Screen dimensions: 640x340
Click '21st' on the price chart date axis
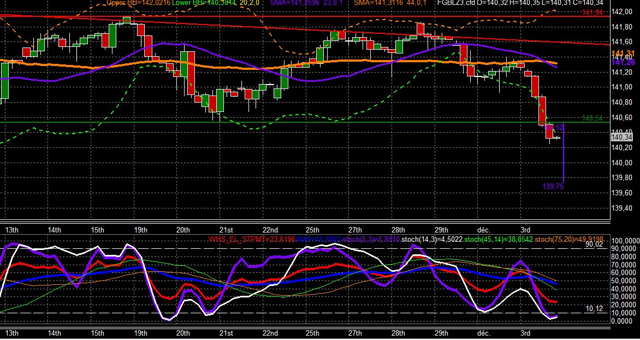226,230
